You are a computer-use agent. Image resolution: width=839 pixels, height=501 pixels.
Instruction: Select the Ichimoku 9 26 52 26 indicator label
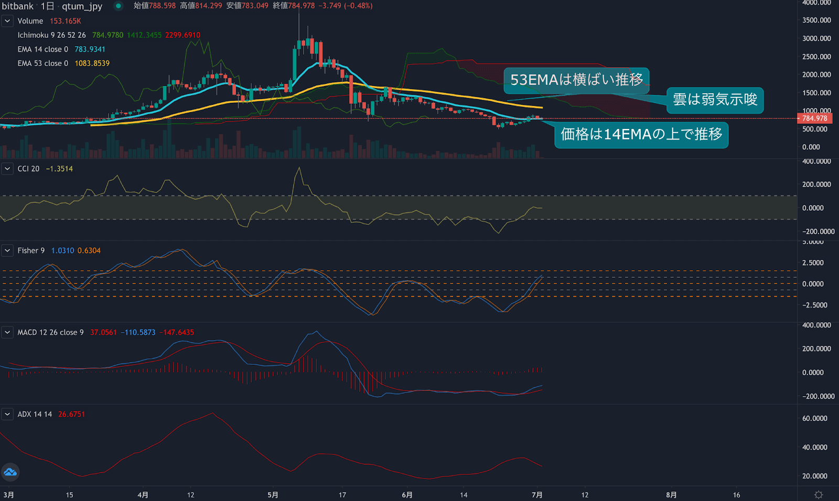pyautogui.click(x=51, y=35)
